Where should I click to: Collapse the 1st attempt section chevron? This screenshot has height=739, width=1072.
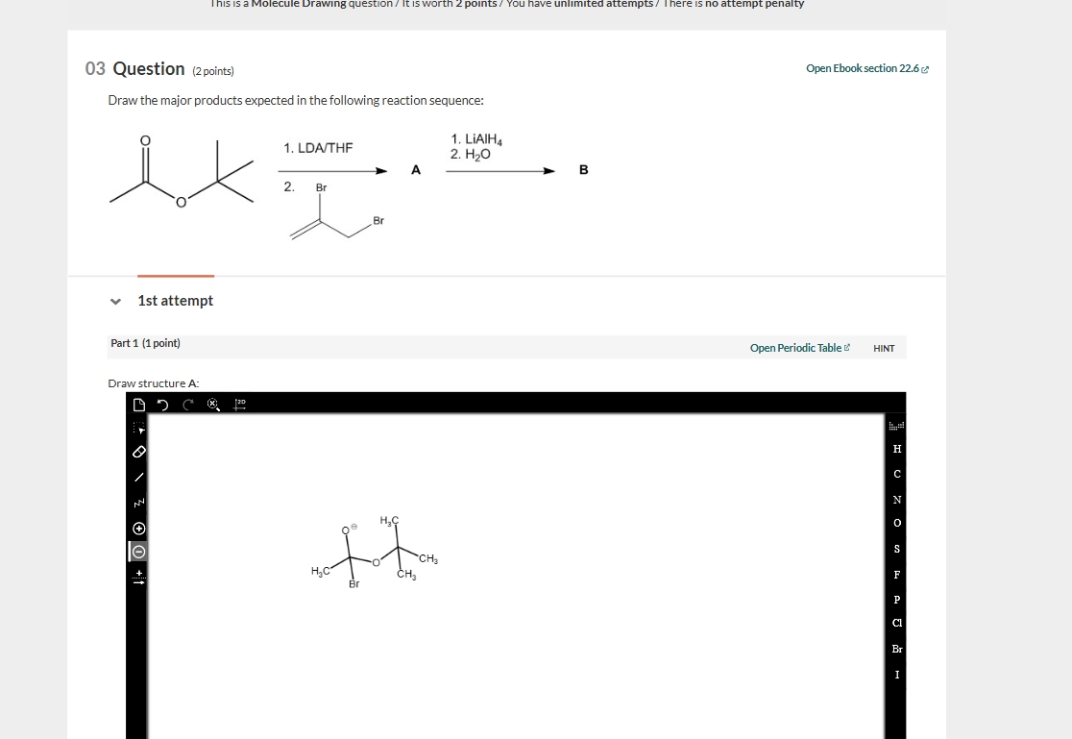(x=115, y=301)
